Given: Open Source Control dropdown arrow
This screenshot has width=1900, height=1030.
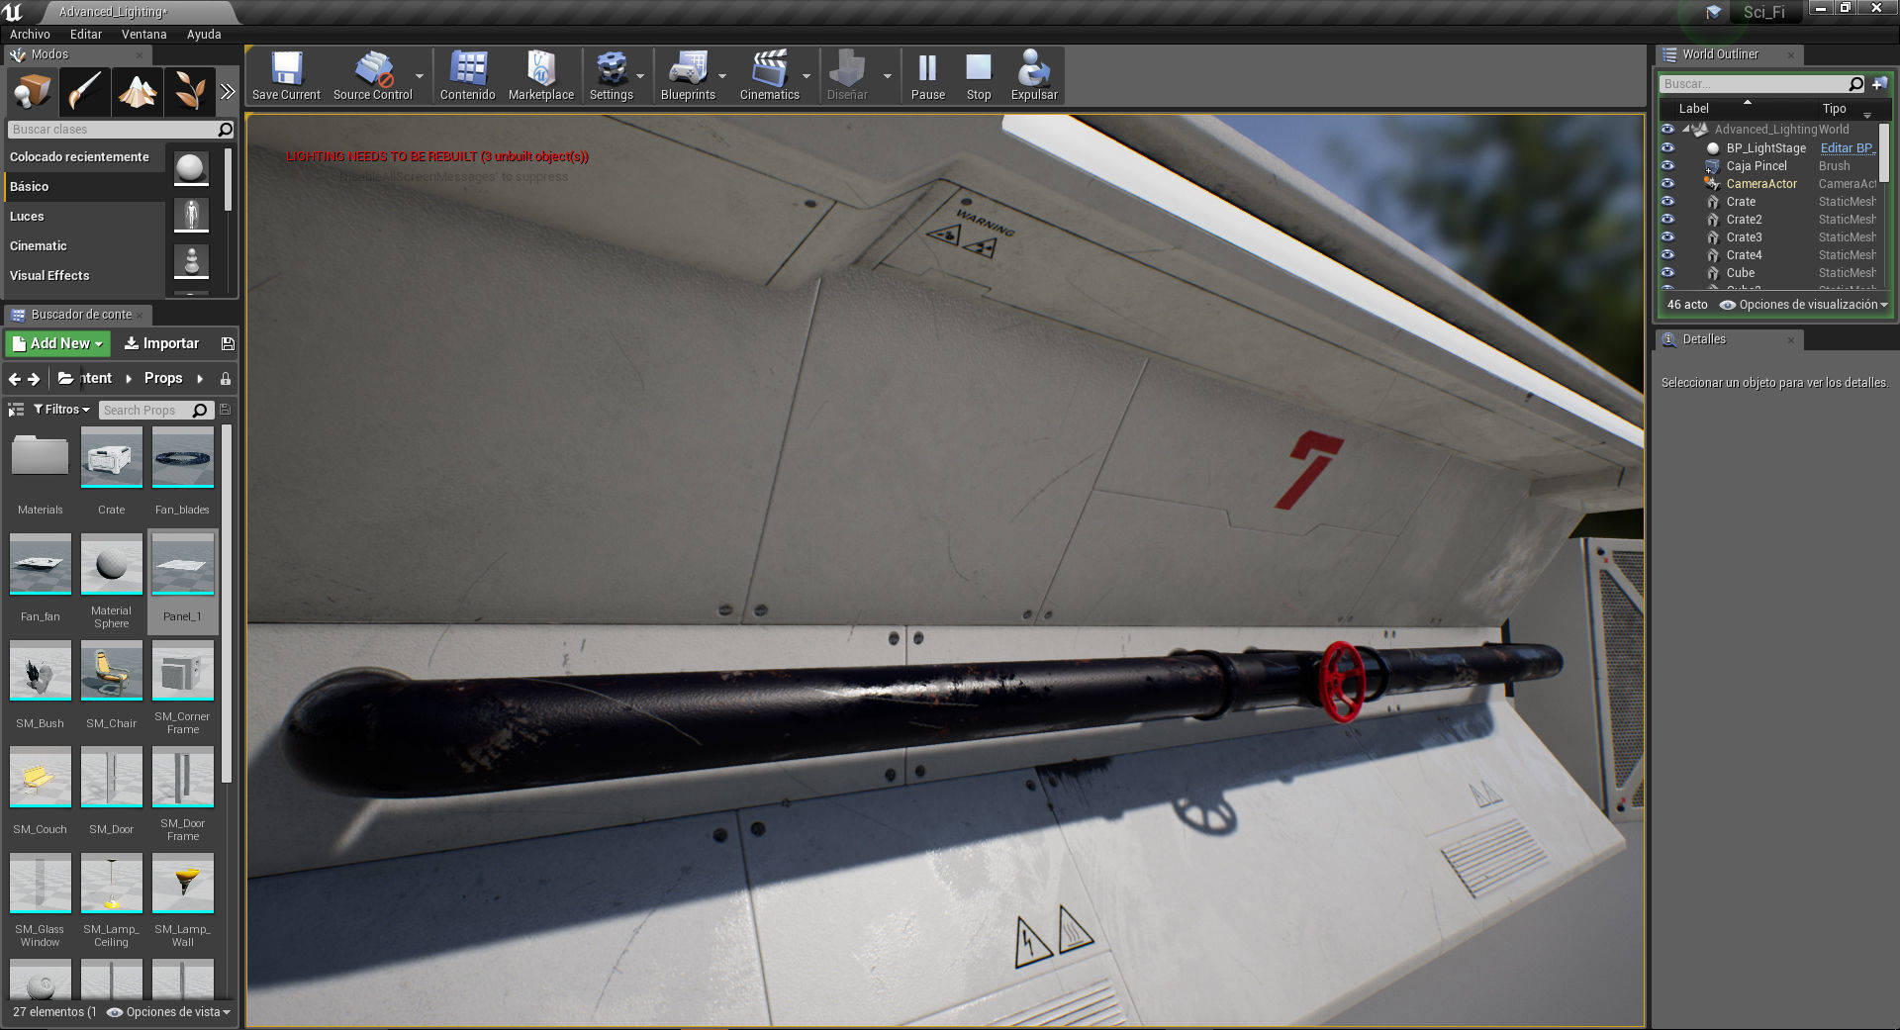Looking at the screenshot, I should pyautogui.click(x=420, y=76).
